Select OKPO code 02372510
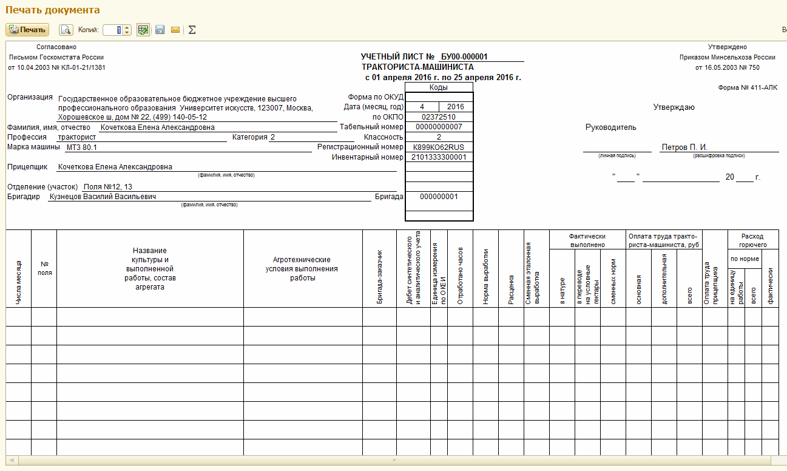The height and width of the screenshot is (471, 787). click(439, 117)
